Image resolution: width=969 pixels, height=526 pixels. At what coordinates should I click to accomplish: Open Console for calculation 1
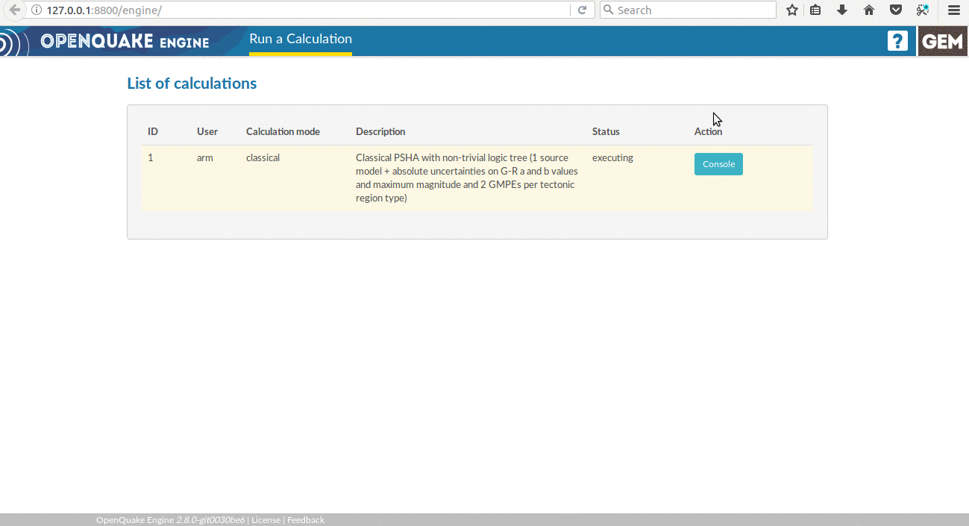click(718, 164)
